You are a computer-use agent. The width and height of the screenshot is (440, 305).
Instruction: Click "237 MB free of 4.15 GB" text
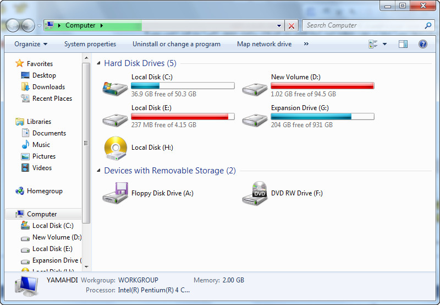click(x=163, y=125)
